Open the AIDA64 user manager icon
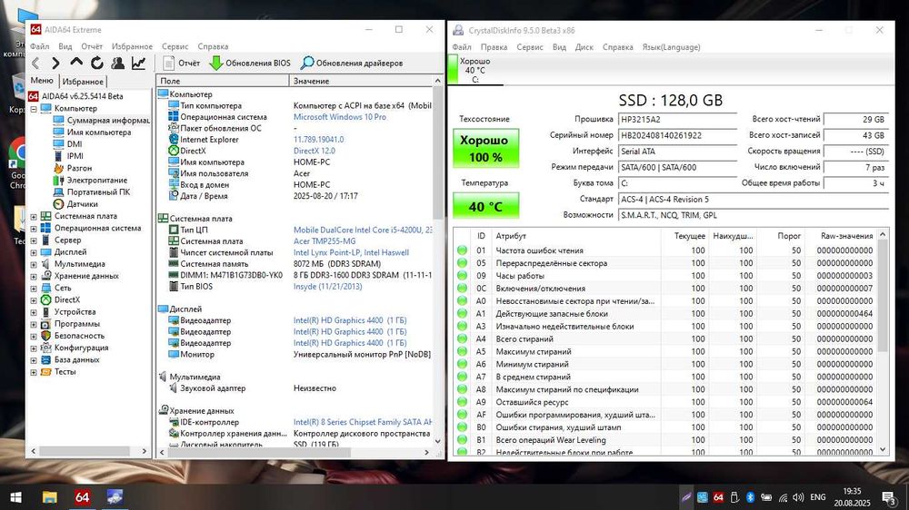The height and width of the screenshot is (510, 909). [117, 63]
